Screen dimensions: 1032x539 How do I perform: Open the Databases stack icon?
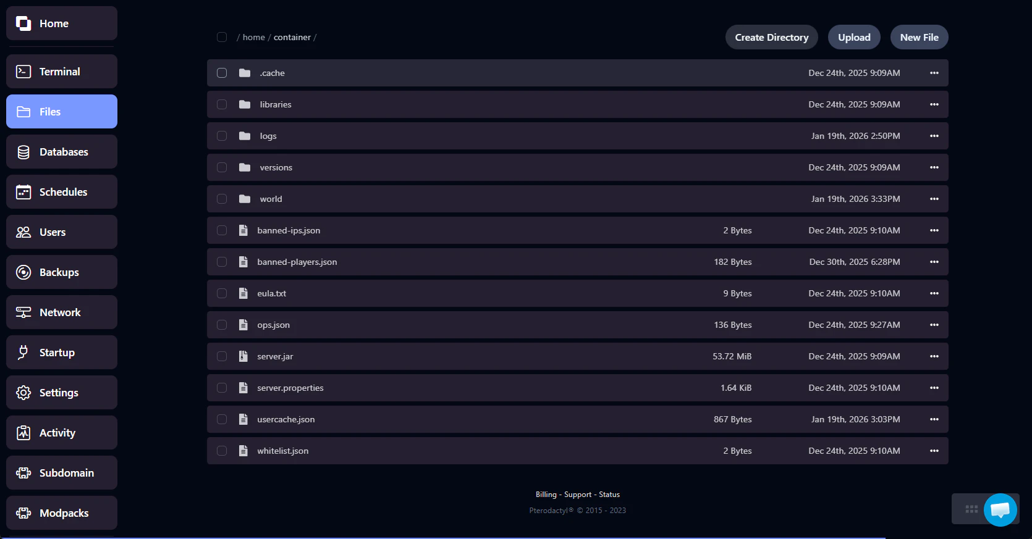23,152
